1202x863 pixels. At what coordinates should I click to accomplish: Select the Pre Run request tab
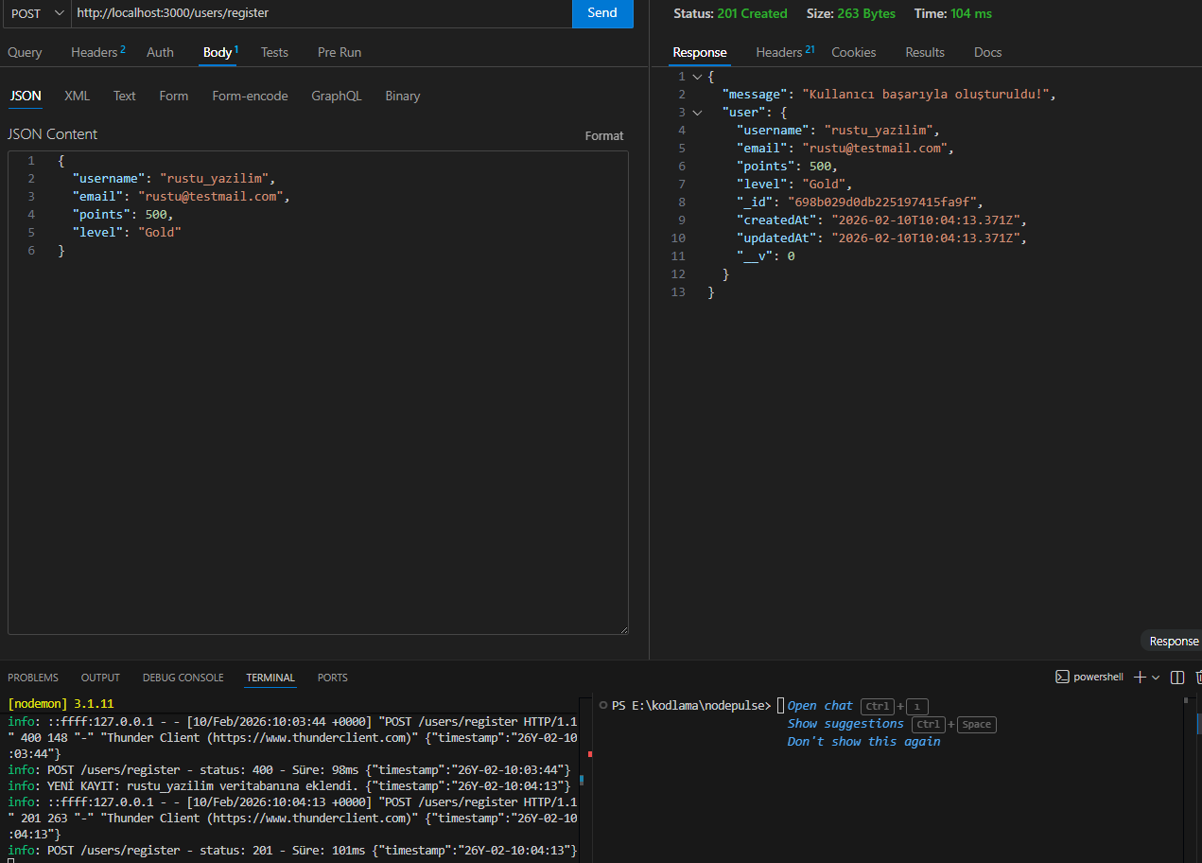(339, 52)
